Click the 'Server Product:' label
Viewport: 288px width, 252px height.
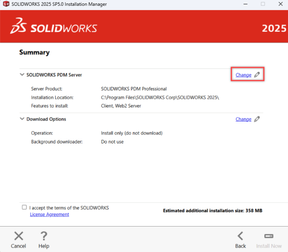tap(47, 89)
